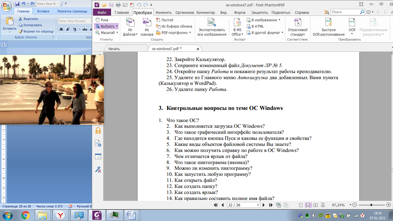The width and height of the screenshot is (393, 221).
Task: Switch to the Protect (Защитить) tab
Action: click(260, 12)
